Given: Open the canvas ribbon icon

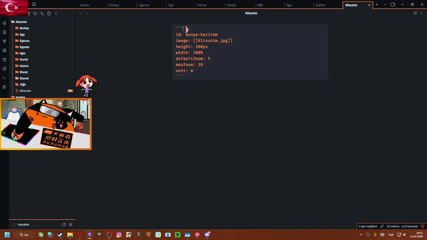Looking at the screenshot, I should [4, 50].
